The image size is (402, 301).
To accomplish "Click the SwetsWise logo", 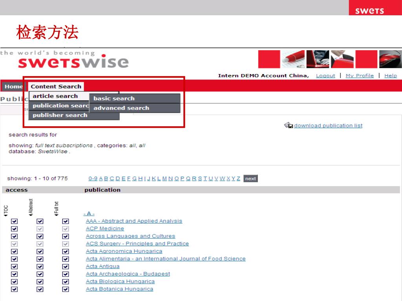I will [x=73, y=62].
